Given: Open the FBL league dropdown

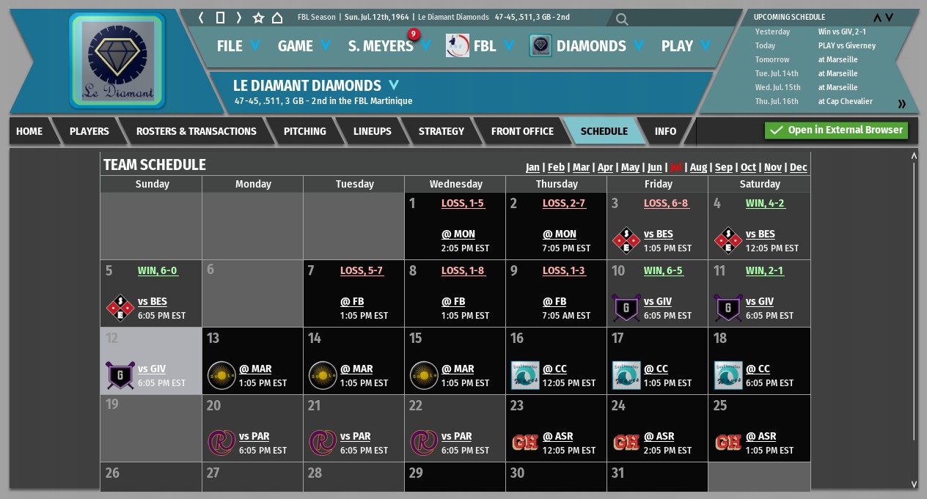Looking at the screenshot, I should coord(493,45).
